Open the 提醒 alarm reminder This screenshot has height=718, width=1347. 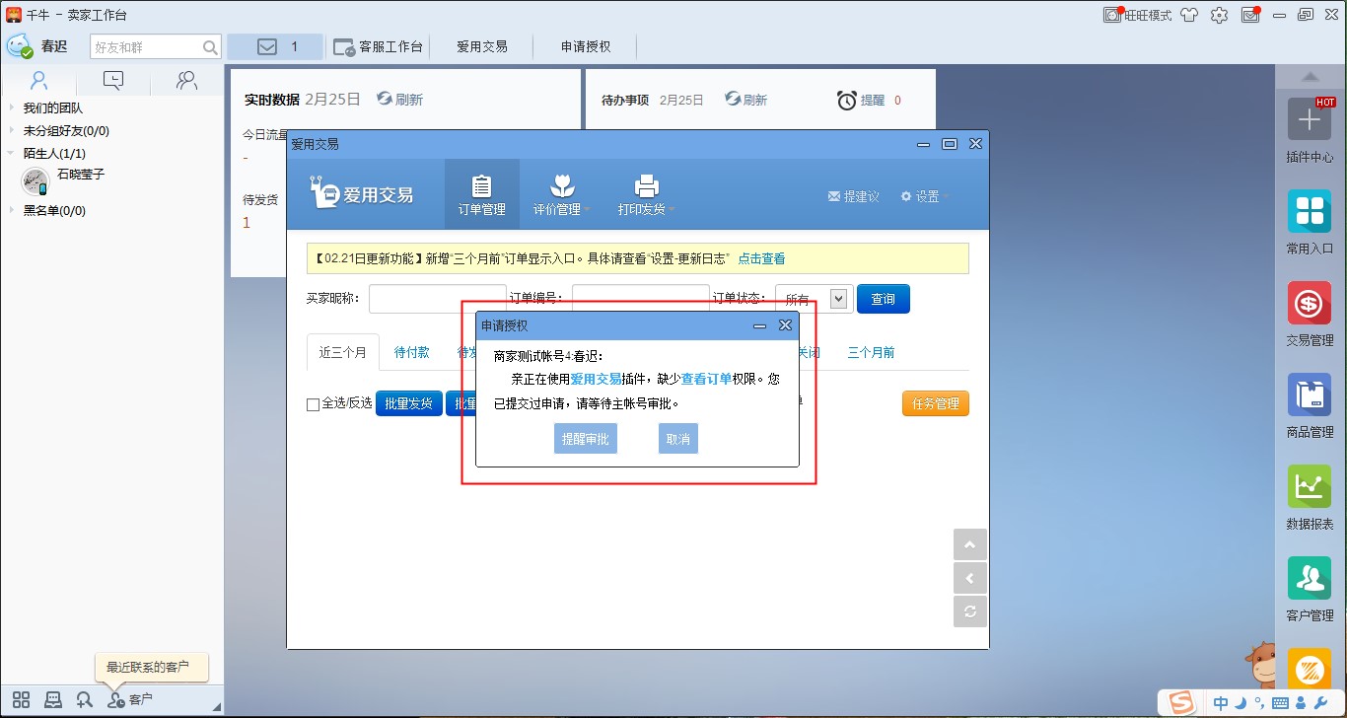point(861,100)
